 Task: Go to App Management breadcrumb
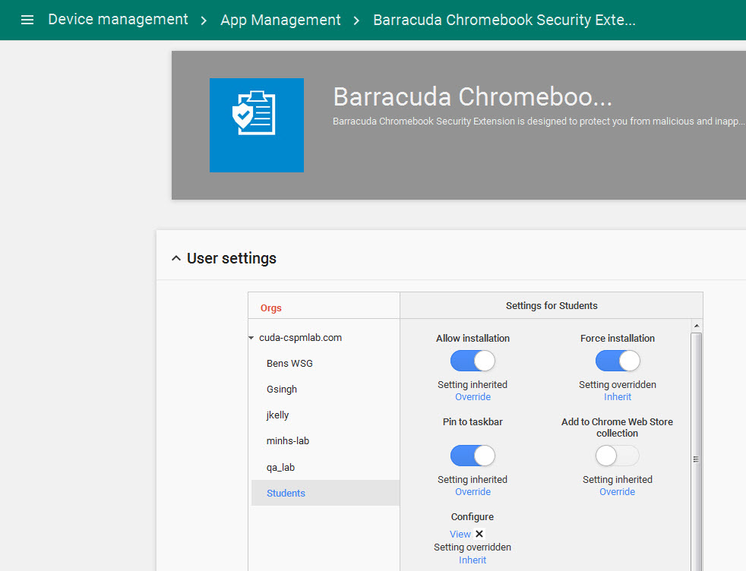coord(280,20)
